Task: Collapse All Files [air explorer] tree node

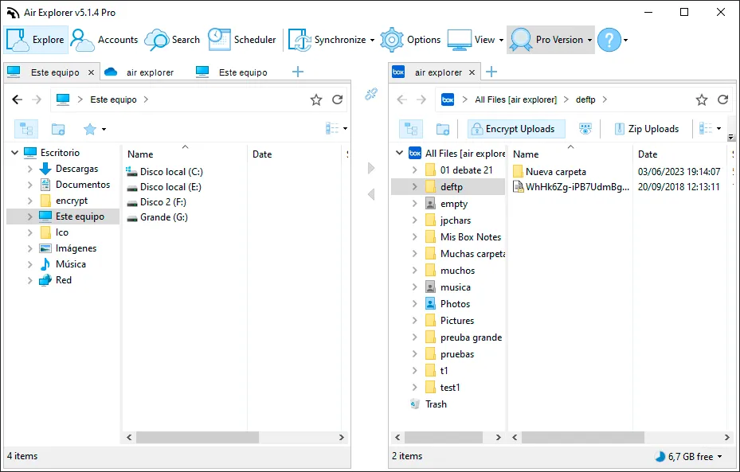Action: tap(399, 153)
